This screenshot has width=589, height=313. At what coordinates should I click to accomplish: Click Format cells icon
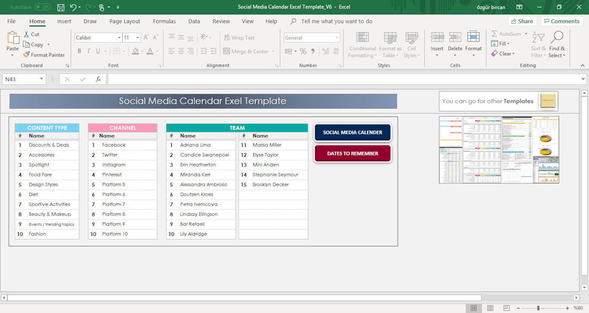473,37
